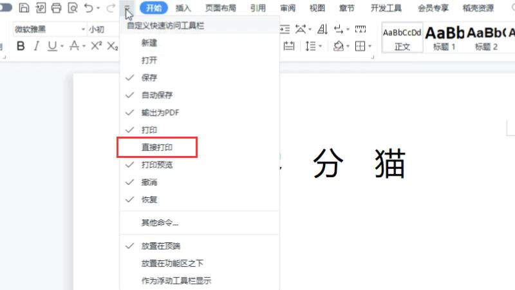This screenshot has height=290, width=515.
Task: Click the character 分 in the document
Action: [x=328, y=163]
